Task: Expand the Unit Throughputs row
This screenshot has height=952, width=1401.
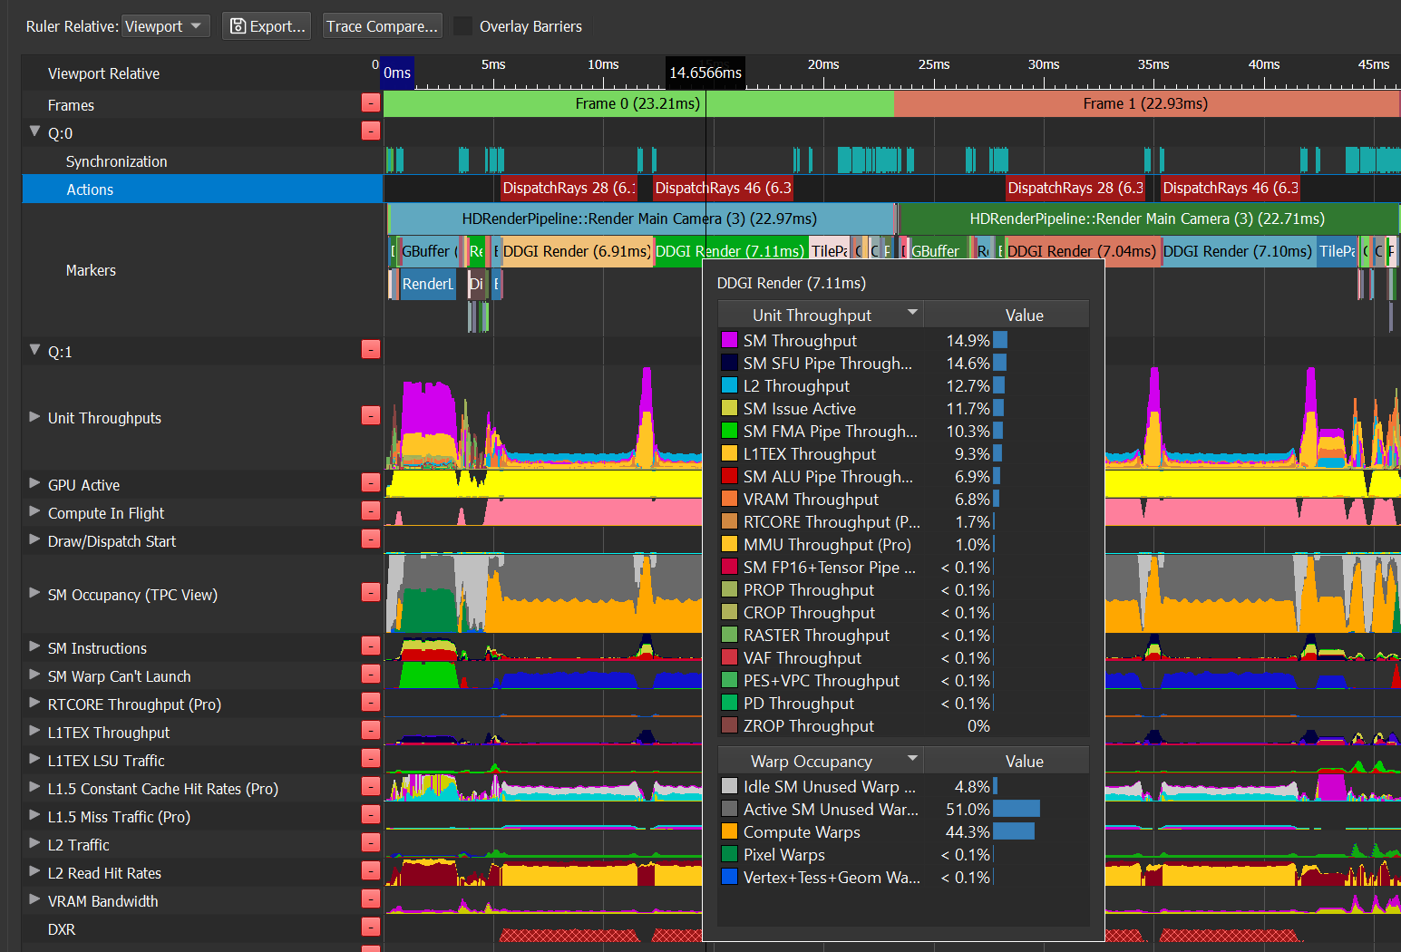Action: coord(34,417)
